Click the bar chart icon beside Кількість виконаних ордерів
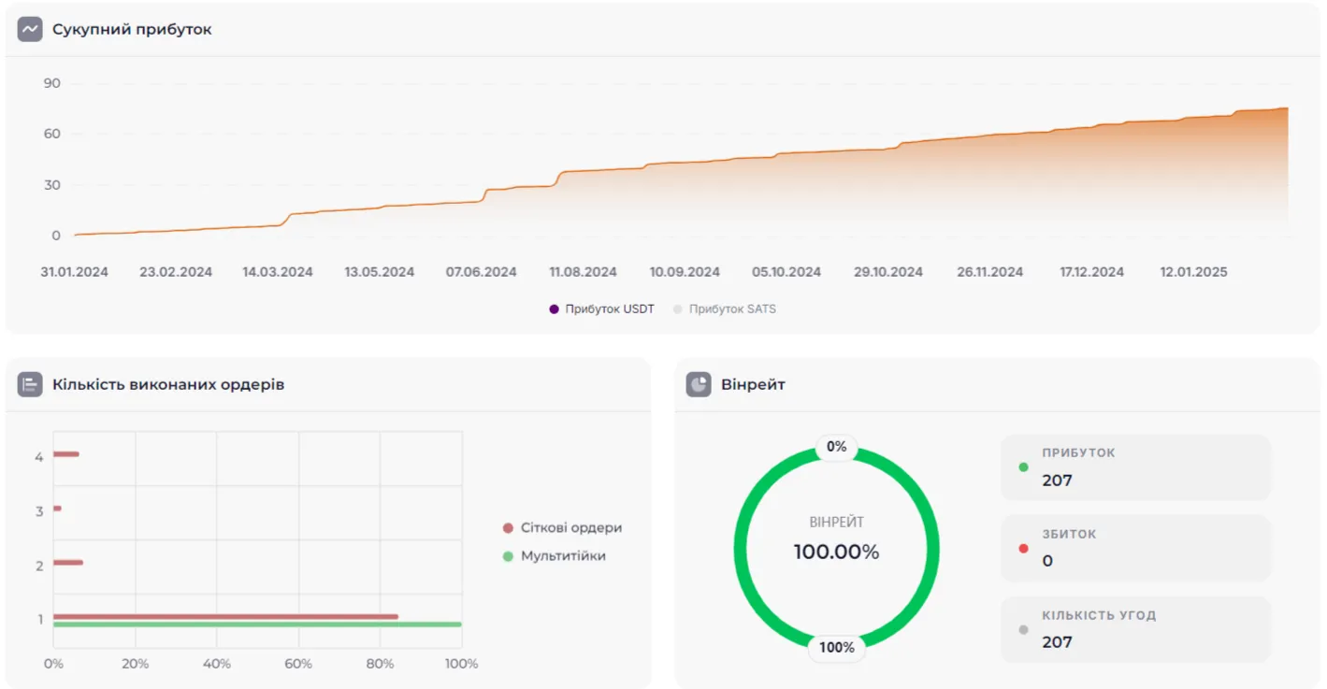 pyautogui.click(x=30, y=384)
